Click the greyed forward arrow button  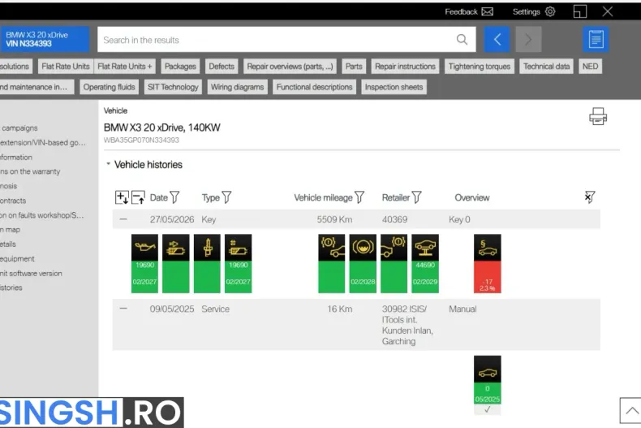tap(528, 39)
